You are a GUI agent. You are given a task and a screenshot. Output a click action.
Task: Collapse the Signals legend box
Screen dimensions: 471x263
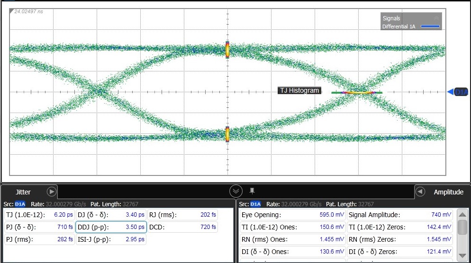tap(436, 18)
